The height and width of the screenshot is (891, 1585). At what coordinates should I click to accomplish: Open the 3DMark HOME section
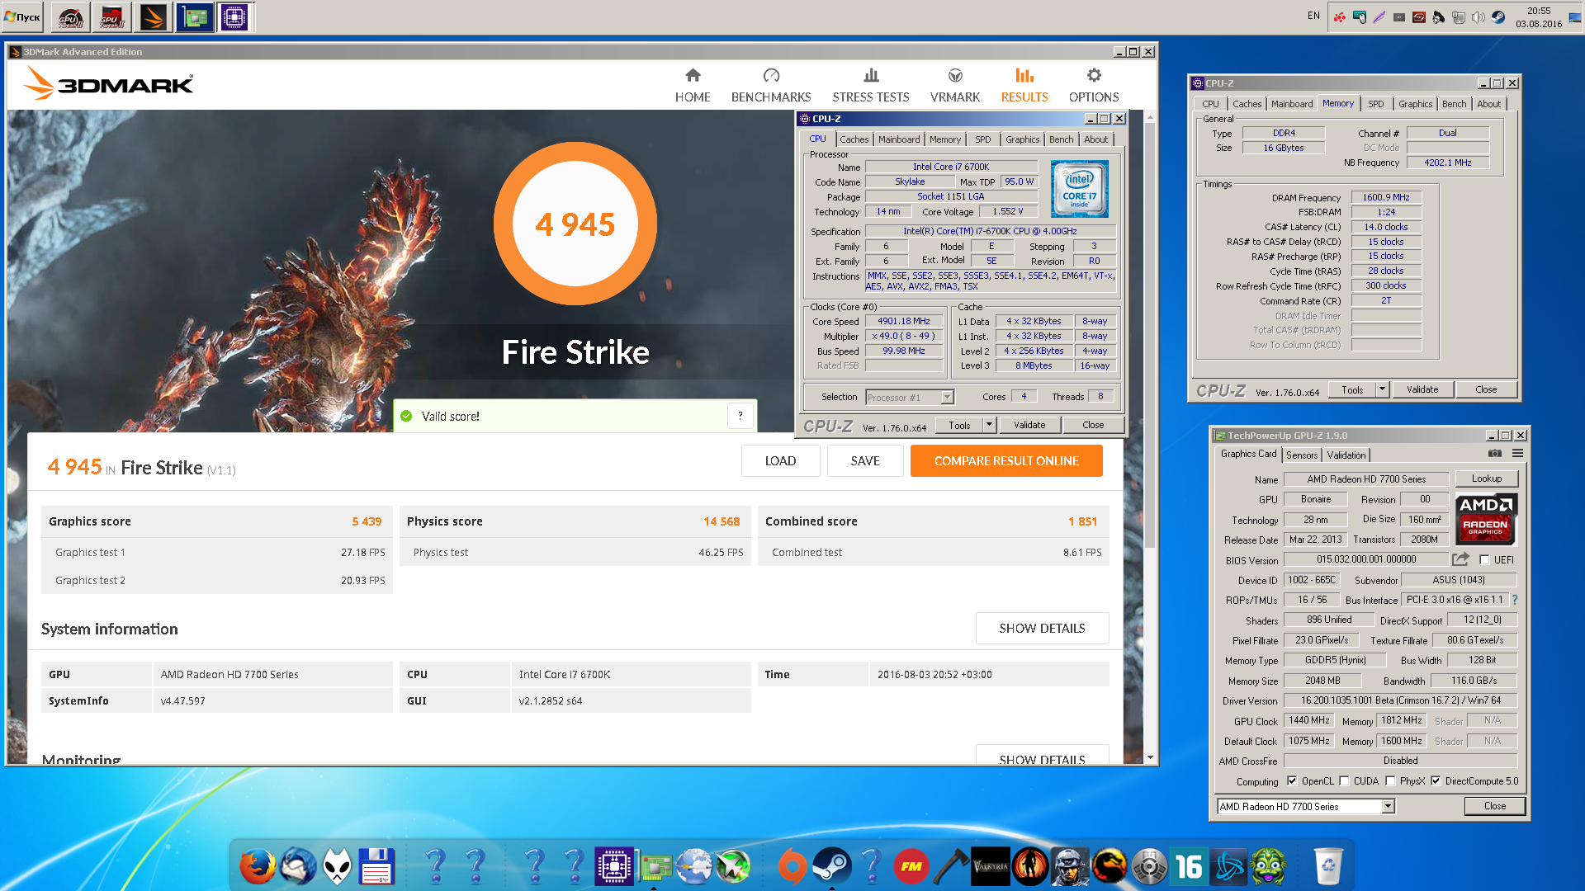pyautogui.click(x=693, y=86)
